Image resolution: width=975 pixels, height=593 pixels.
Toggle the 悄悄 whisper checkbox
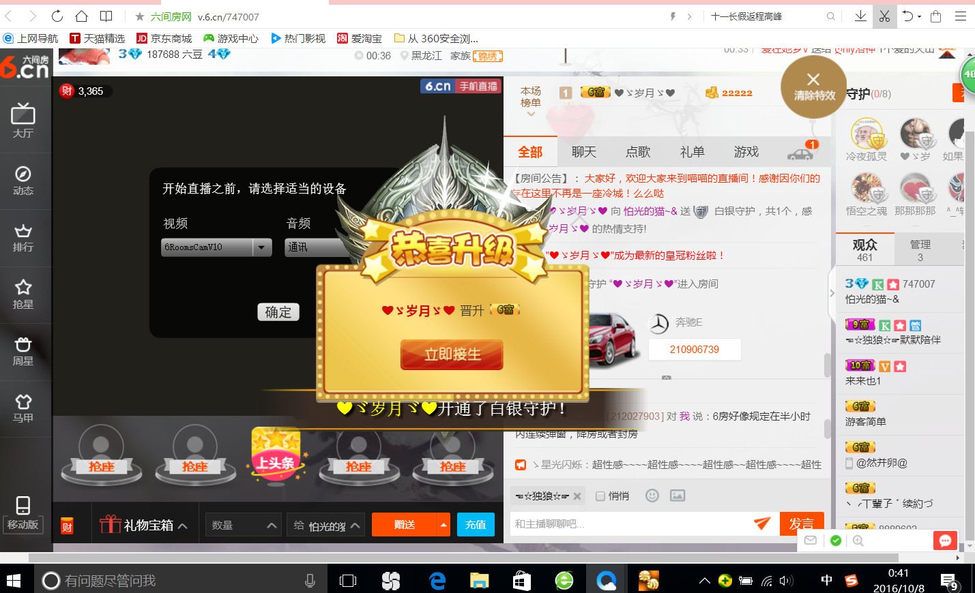[600, 496]
